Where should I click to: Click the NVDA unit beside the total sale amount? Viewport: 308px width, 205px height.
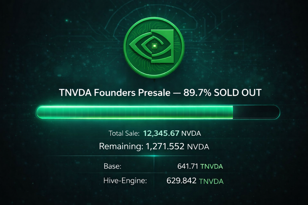pyautogui.click(x=191, y=133)
